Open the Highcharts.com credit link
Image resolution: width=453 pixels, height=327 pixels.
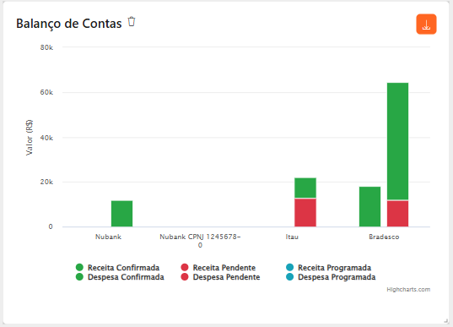pyautogui.click(x=408, y=289)
